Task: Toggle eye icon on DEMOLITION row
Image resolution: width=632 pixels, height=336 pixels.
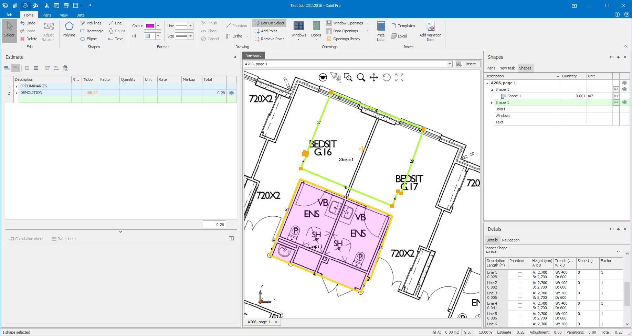Action: click(x=231, y=93)
